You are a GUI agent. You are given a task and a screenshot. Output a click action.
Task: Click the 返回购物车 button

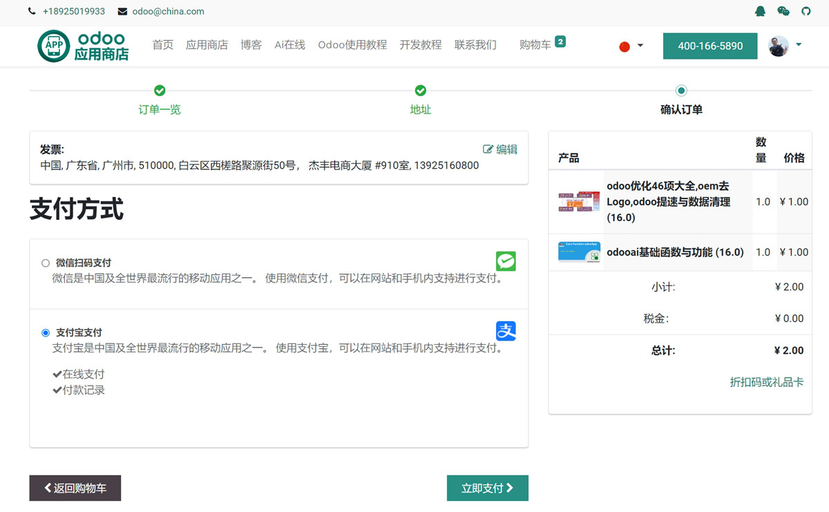coord(75,488)
